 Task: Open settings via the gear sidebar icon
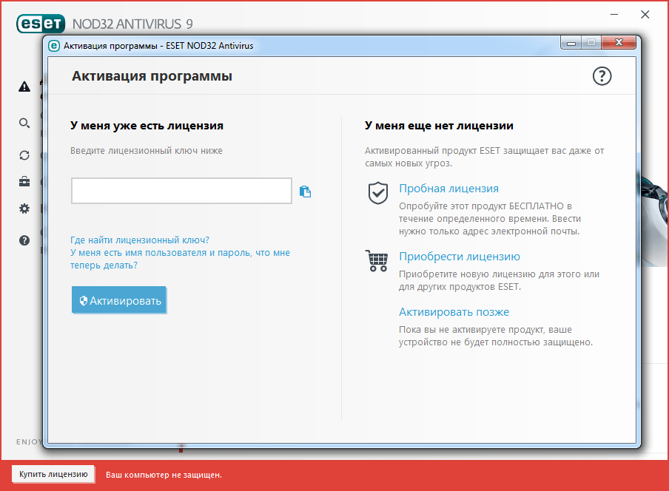pos(24,209)
